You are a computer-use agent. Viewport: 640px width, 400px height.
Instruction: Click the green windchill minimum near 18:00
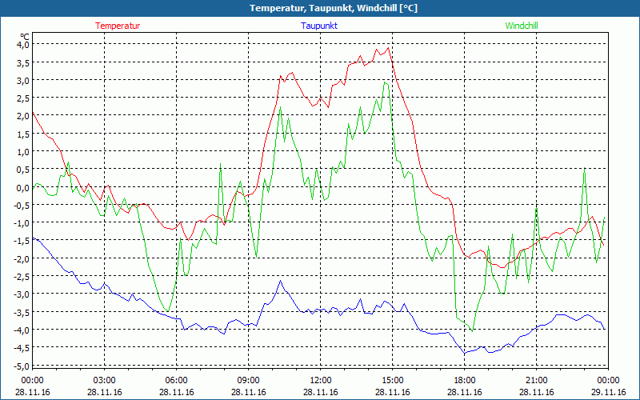472,330
